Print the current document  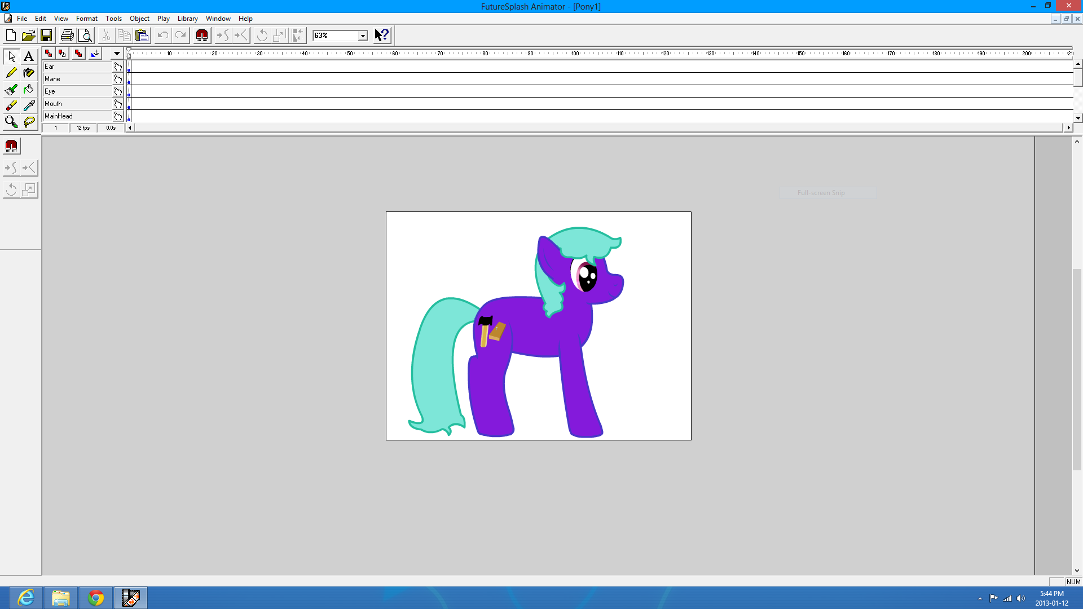(x=67, y=36)
